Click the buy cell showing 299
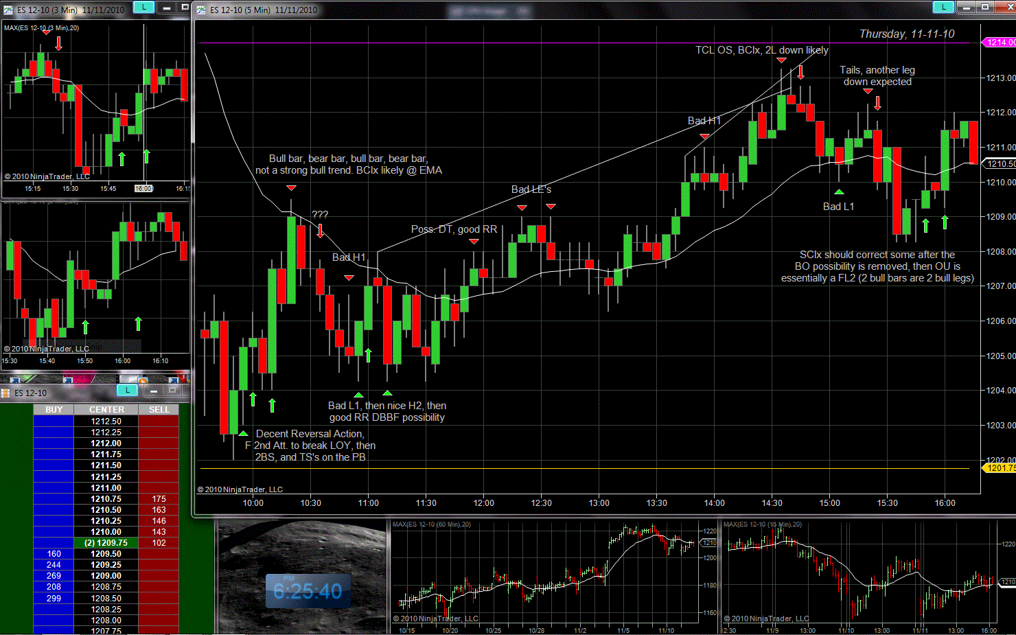1016x635 pixels. click(54, 599)
